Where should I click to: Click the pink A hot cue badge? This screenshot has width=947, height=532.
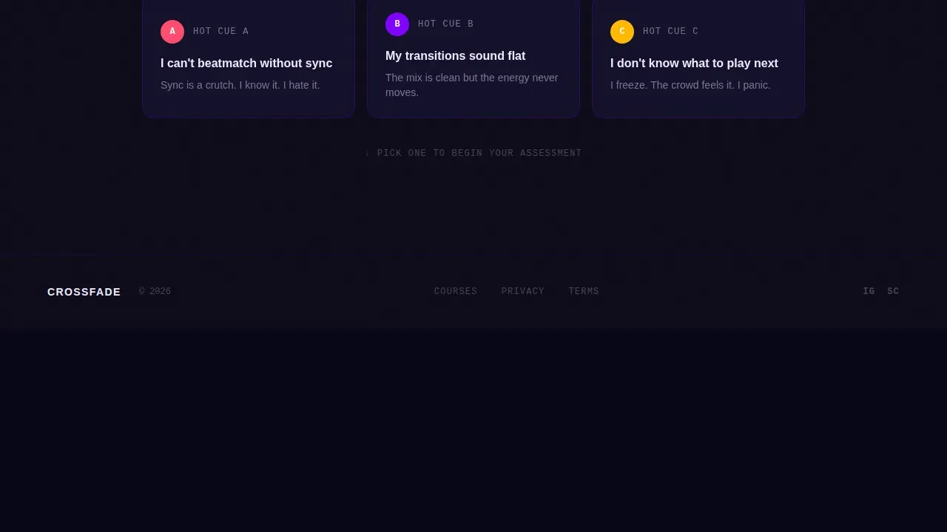click(172, 32)
